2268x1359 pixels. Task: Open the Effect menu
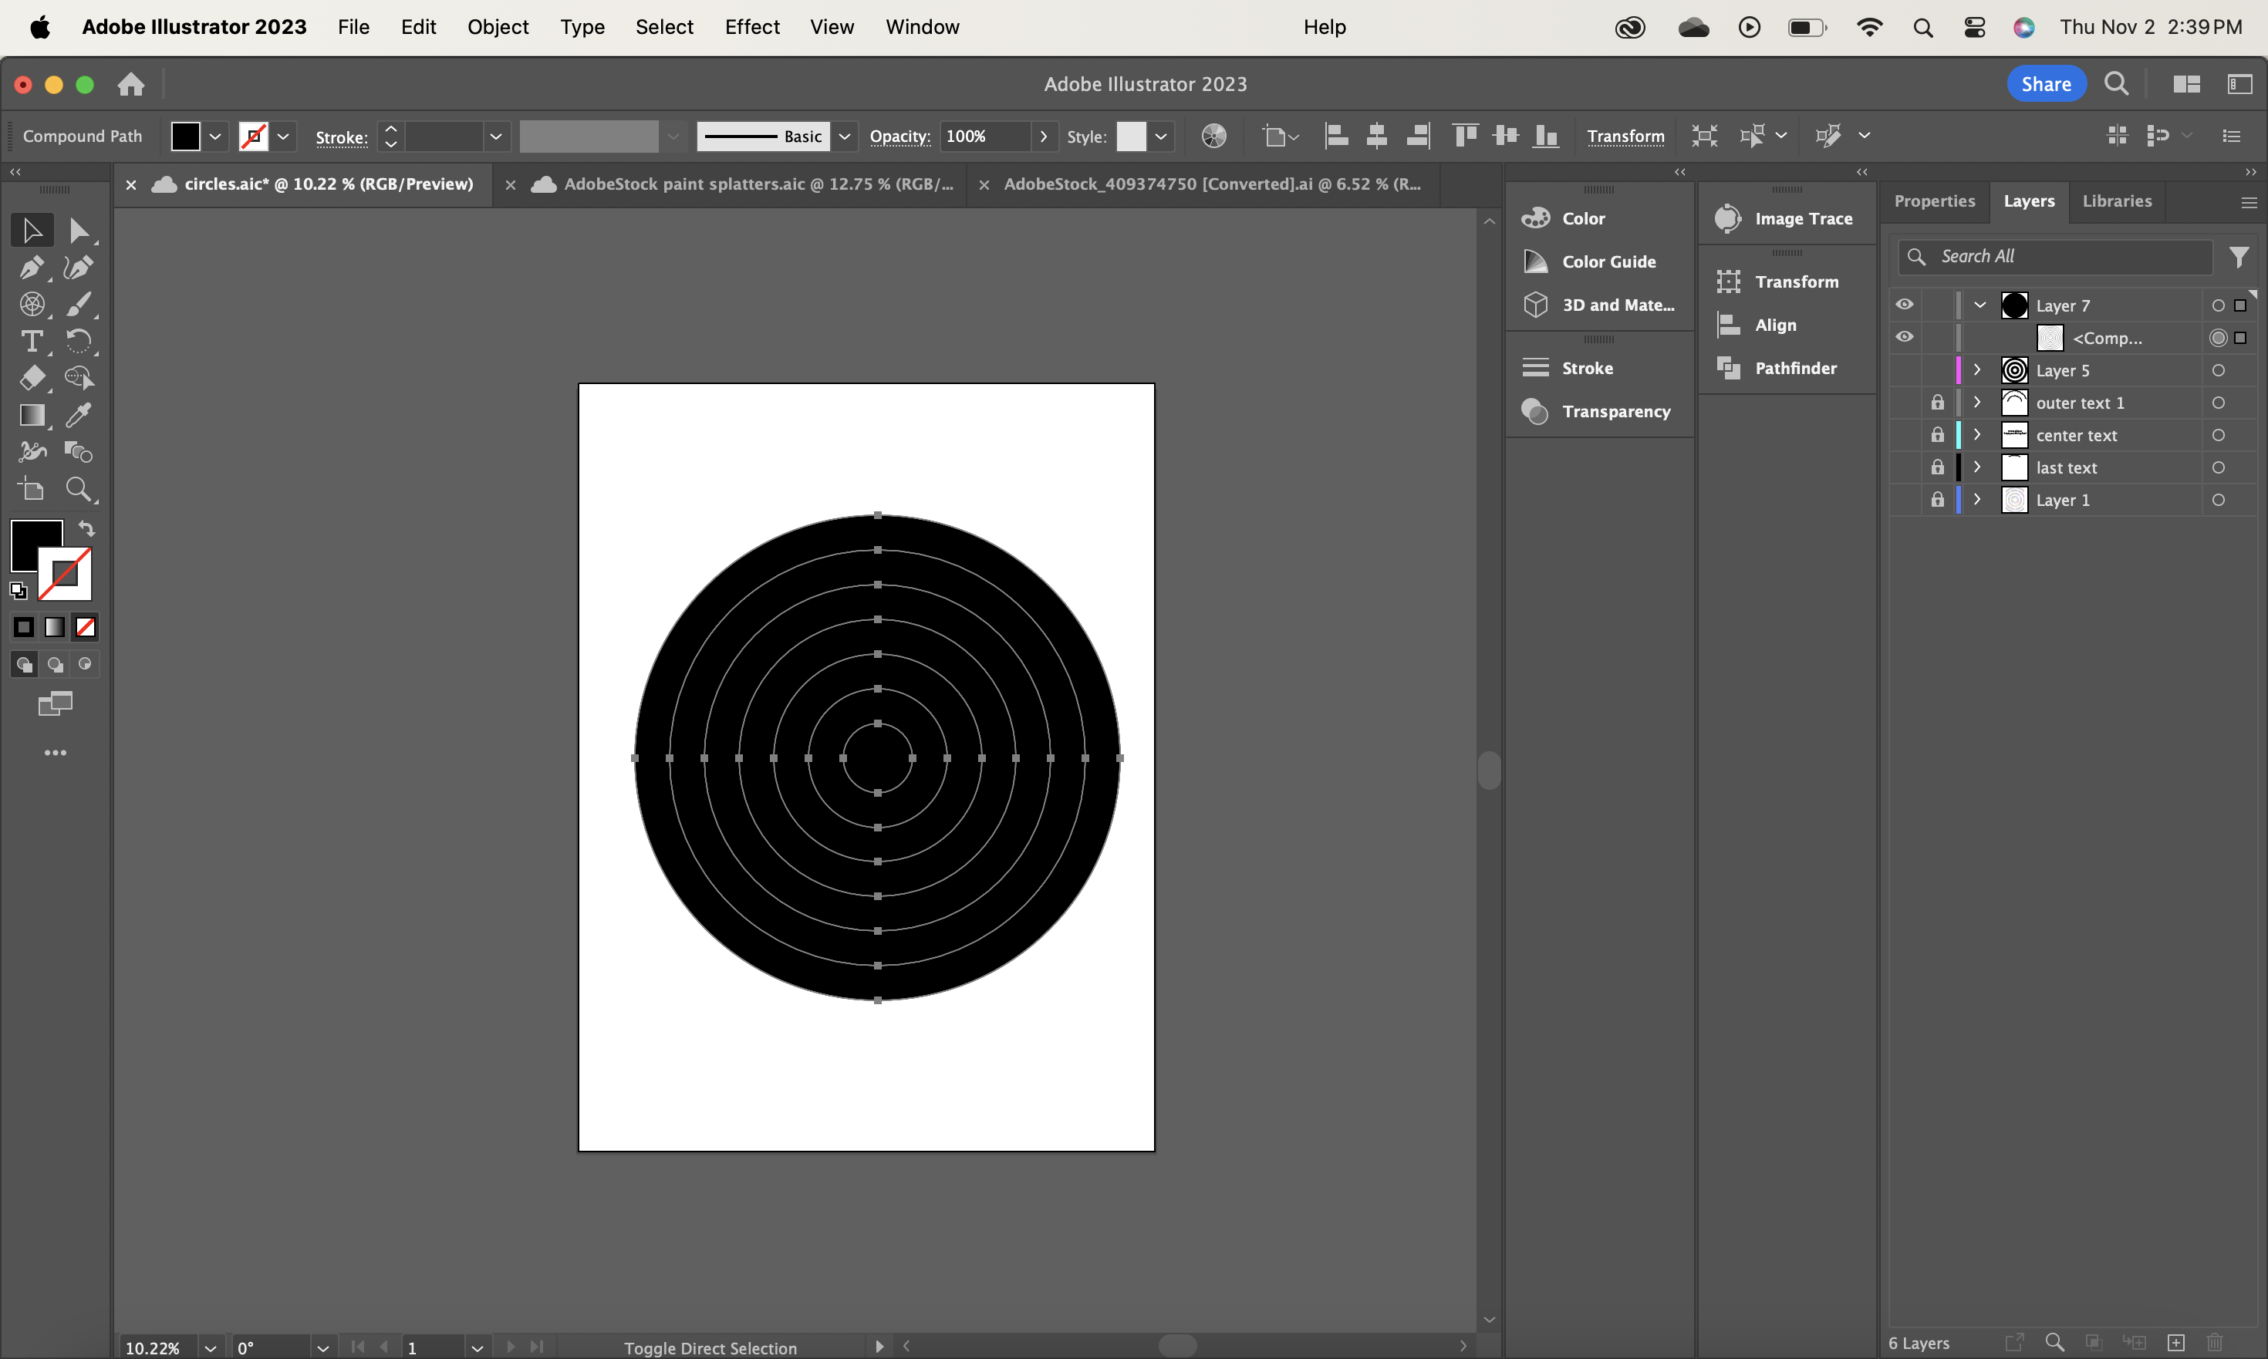[751, 26]
